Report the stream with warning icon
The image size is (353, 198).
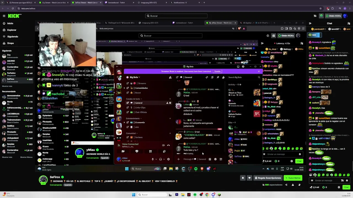[293, 185]
